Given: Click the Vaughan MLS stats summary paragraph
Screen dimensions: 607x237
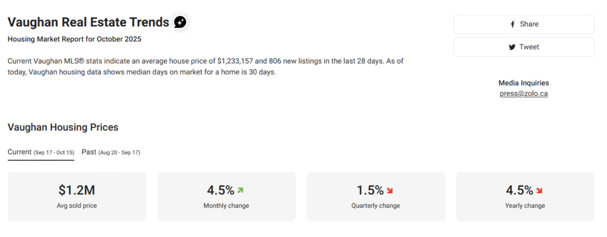Looking at the screenshot, I should tap(206, 66).
